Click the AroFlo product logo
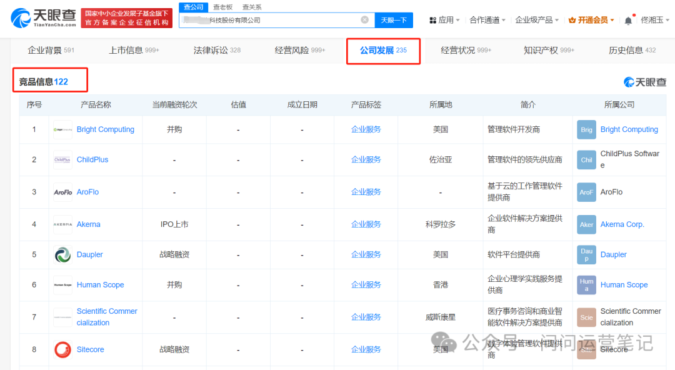This screenshot has height=370, width=675. pyautogui.click(x=62, y=192)
